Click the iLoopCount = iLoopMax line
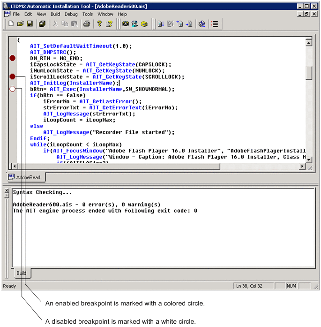Screen dimensions: 321x327 (79, 120)
